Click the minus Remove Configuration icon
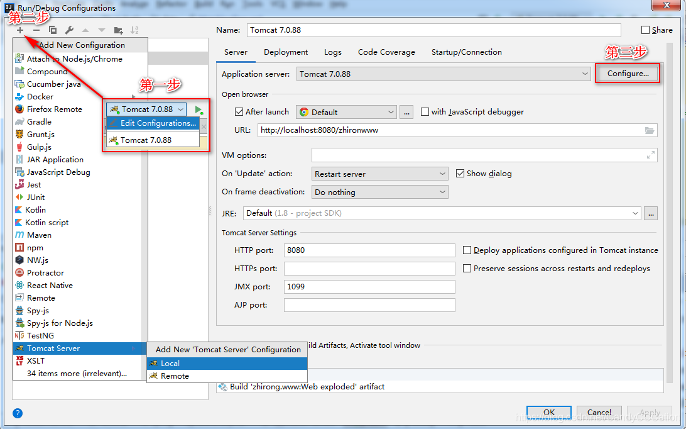Viewport: 686px width, 429px height. [36, 30]
